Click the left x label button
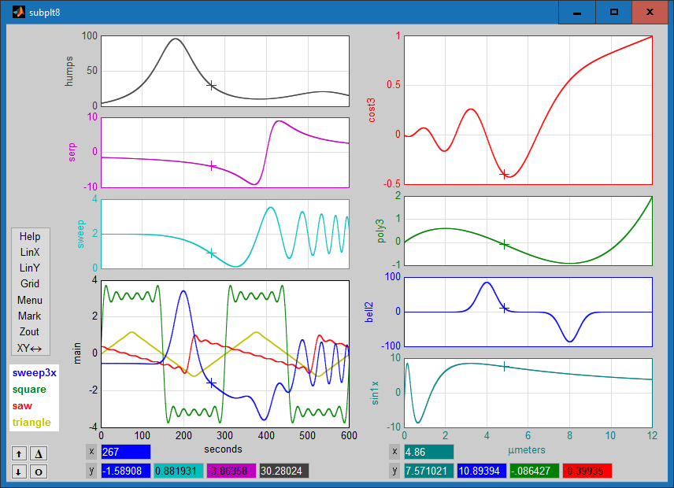This screenshot has width=674, height=488. [x=91, y=452]
